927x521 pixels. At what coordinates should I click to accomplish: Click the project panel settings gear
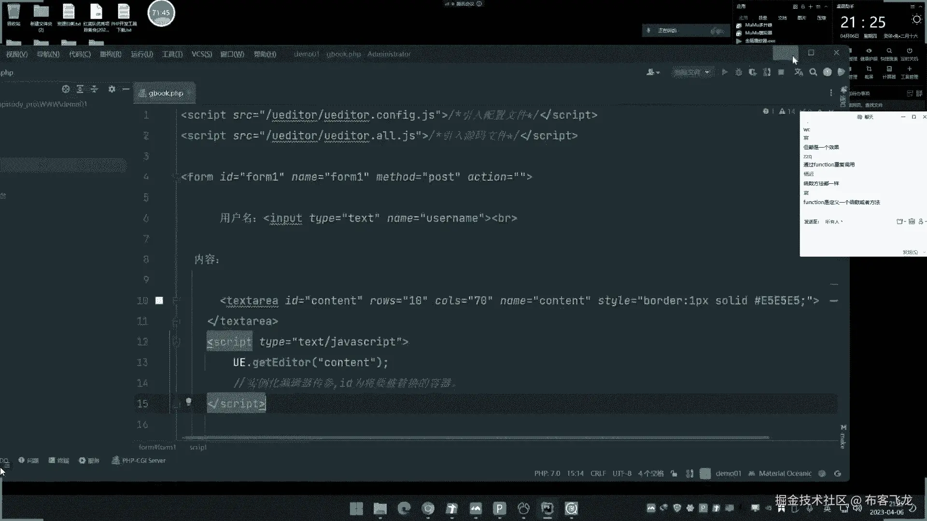point(112,89)
